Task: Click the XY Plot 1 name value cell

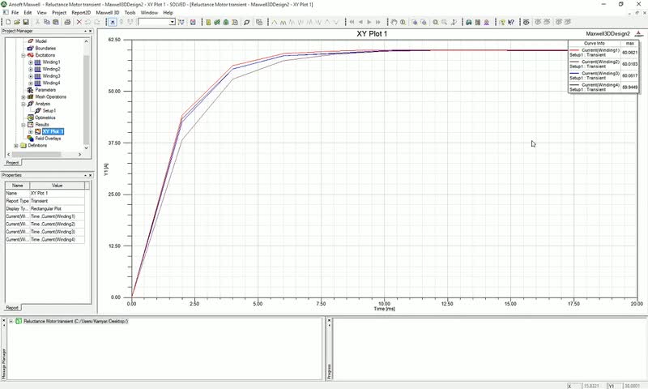Action: click(57, 193)
